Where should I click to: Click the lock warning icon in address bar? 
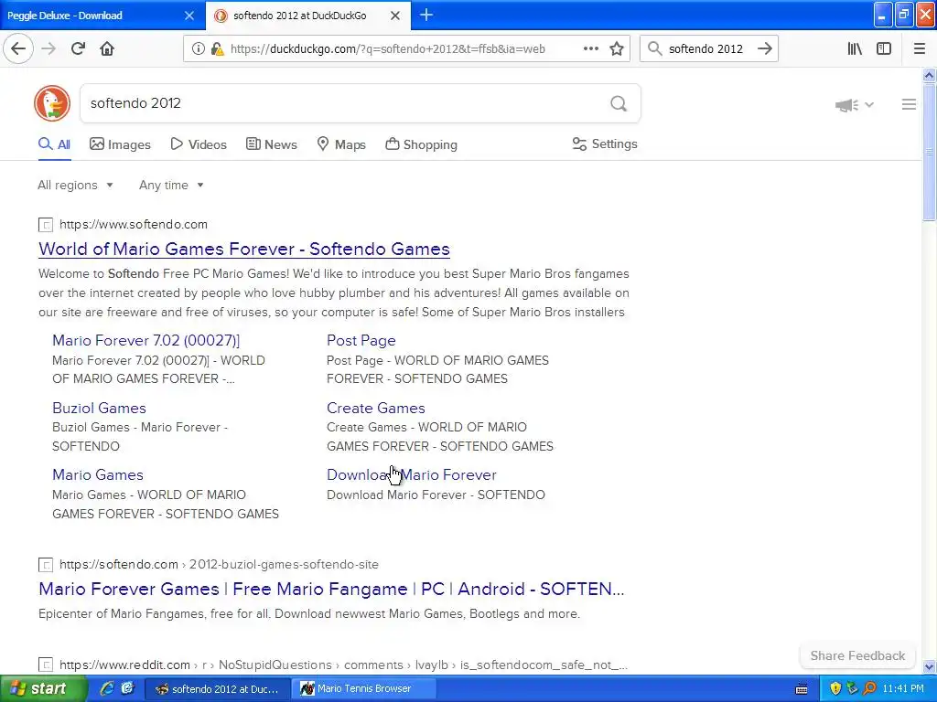[218, 49]
